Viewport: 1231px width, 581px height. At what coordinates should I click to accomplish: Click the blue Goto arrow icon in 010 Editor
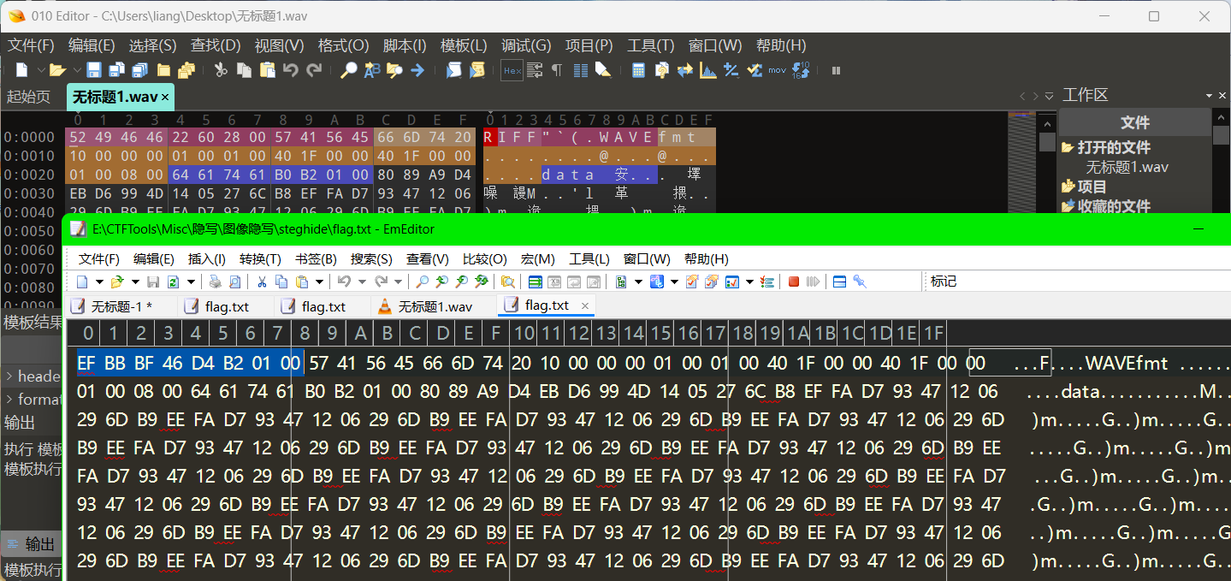click(417, 70)
